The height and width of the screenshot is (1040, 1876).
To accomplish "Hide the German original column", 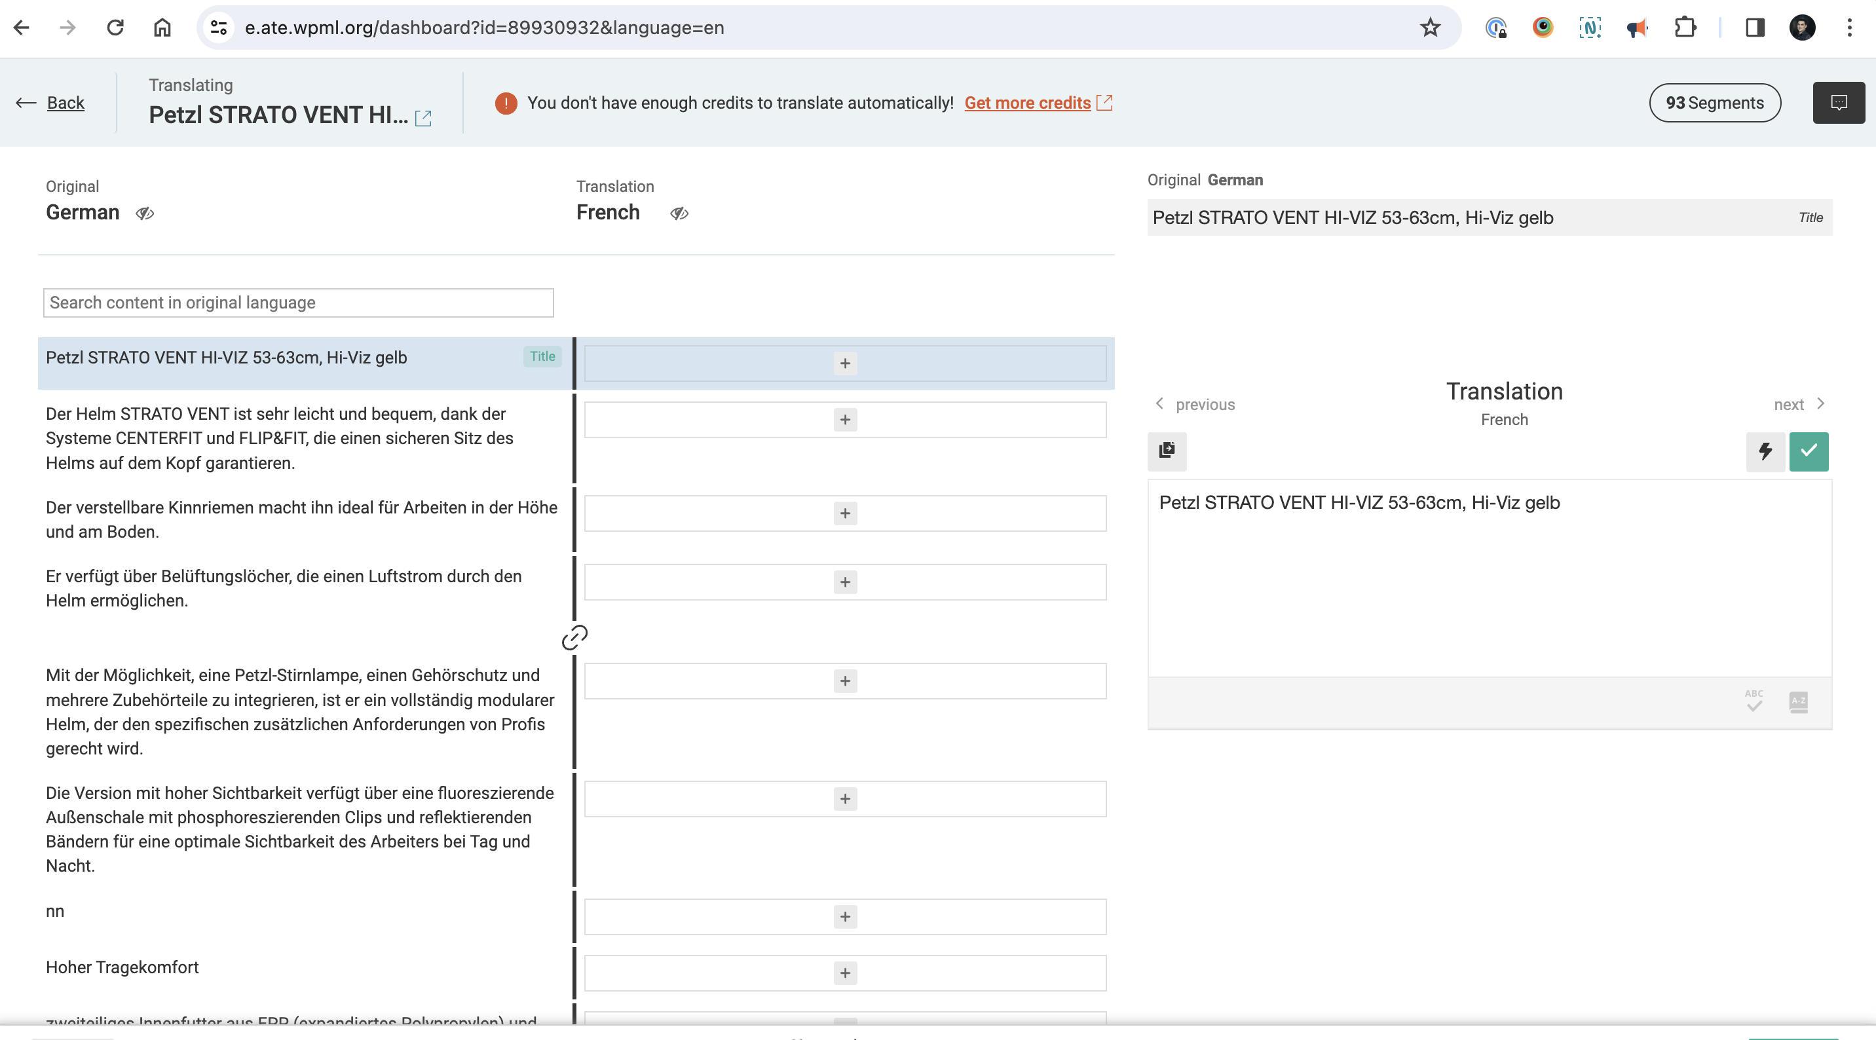I will [x=145, y=214].
